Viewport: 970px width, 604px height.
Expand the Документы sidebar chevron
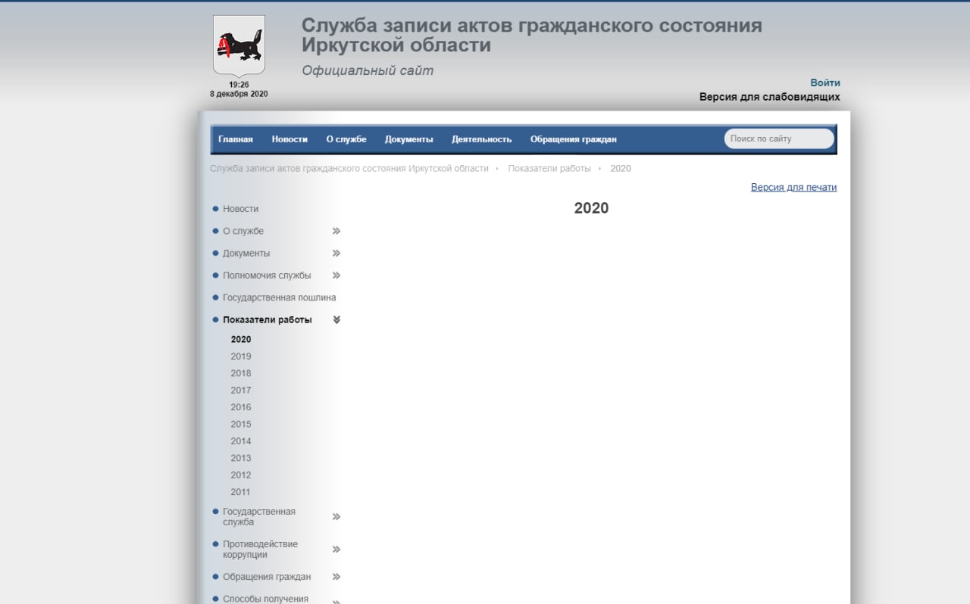point(336,254)
